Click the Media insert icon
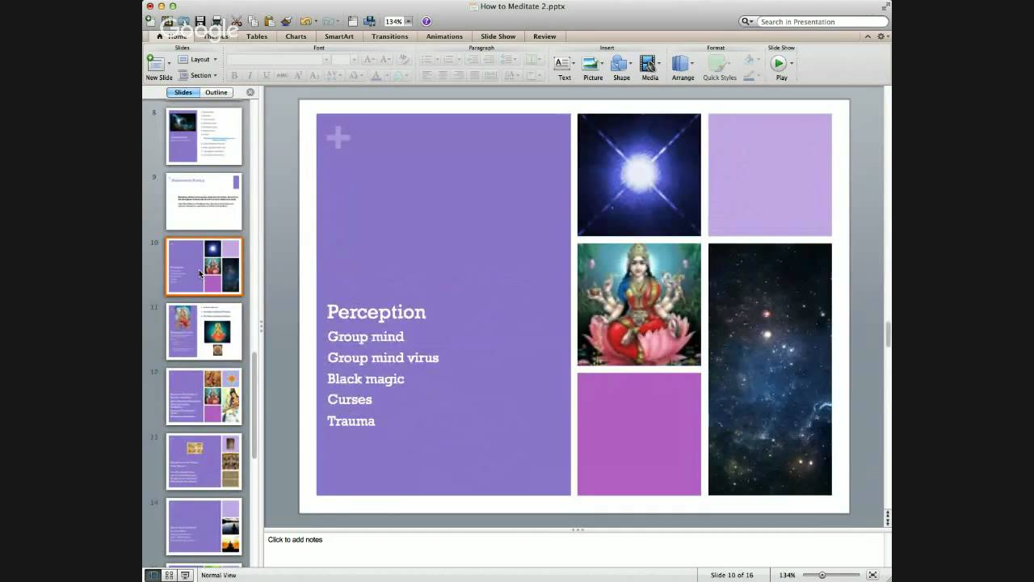 [649, 64]
